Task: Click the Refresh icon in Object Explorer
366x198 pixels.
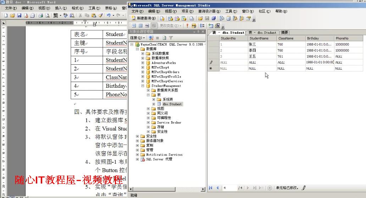Action: point(164,38)
